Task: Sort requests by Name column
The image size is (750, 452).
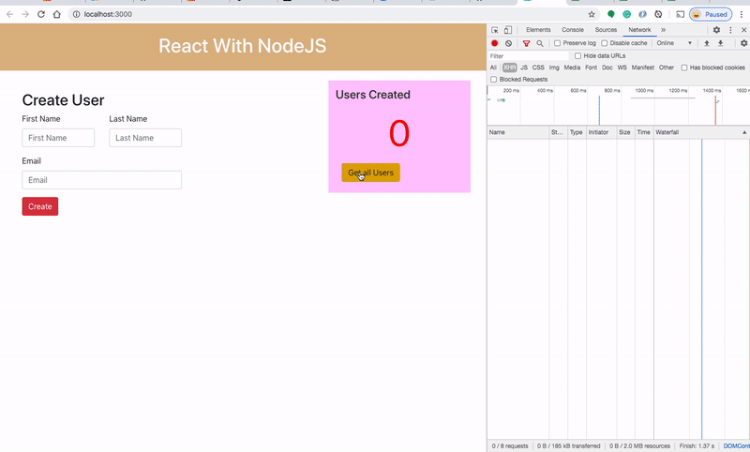Action: 518,132
